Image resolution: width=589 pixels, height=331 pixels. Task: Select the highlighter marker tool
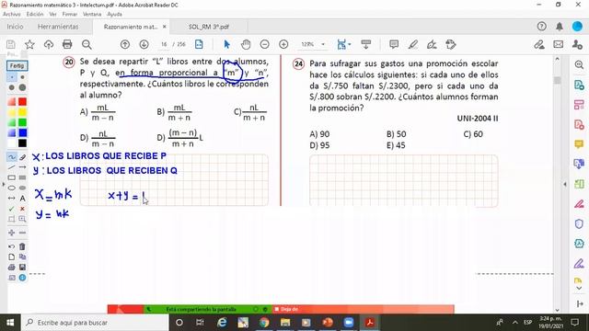coord(22,157)
